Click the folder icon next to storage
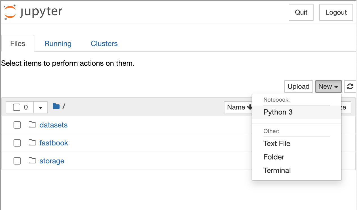 point(32,160)
